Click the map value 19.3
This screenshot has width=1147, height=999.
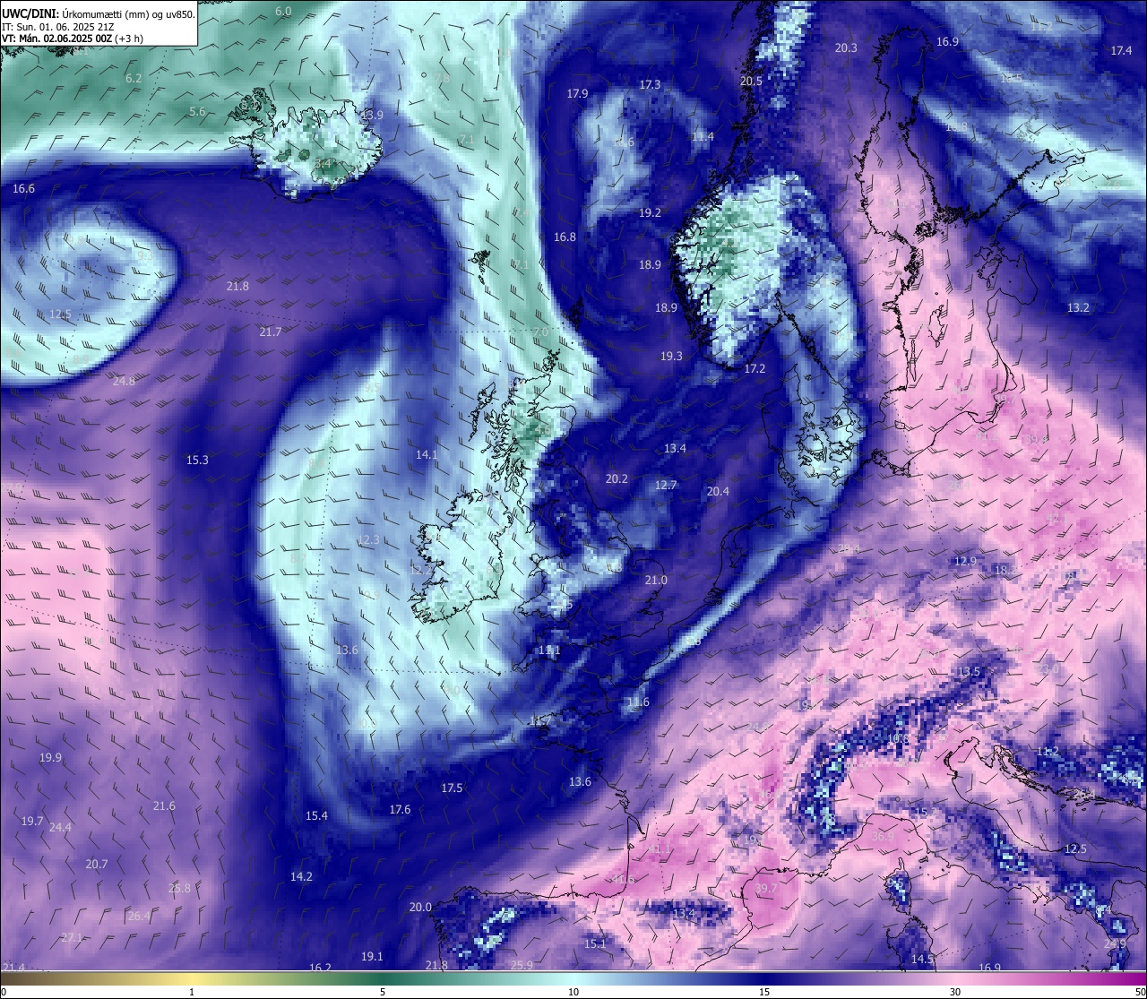point(671,356)
